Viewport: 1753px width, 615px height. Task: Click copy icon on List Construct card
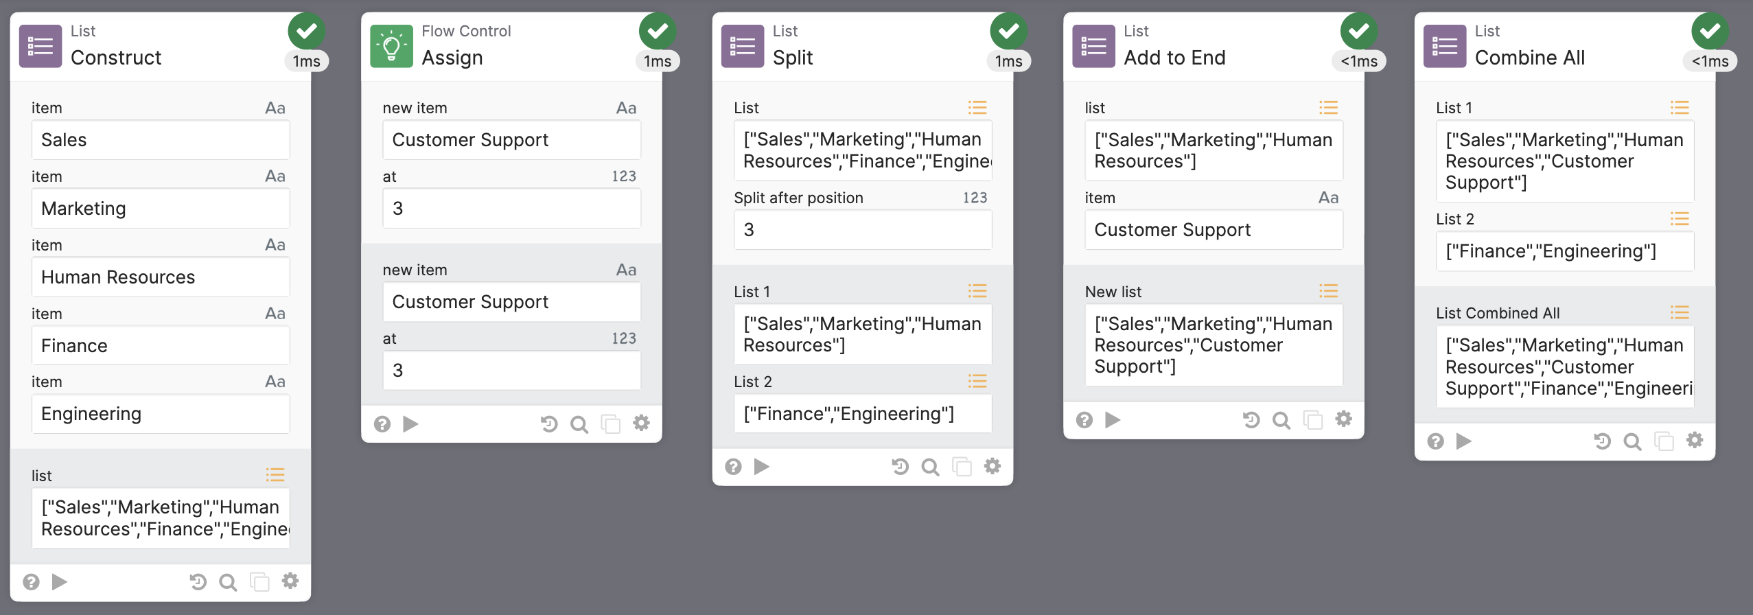pyautogui.click(x=259, y=582)
